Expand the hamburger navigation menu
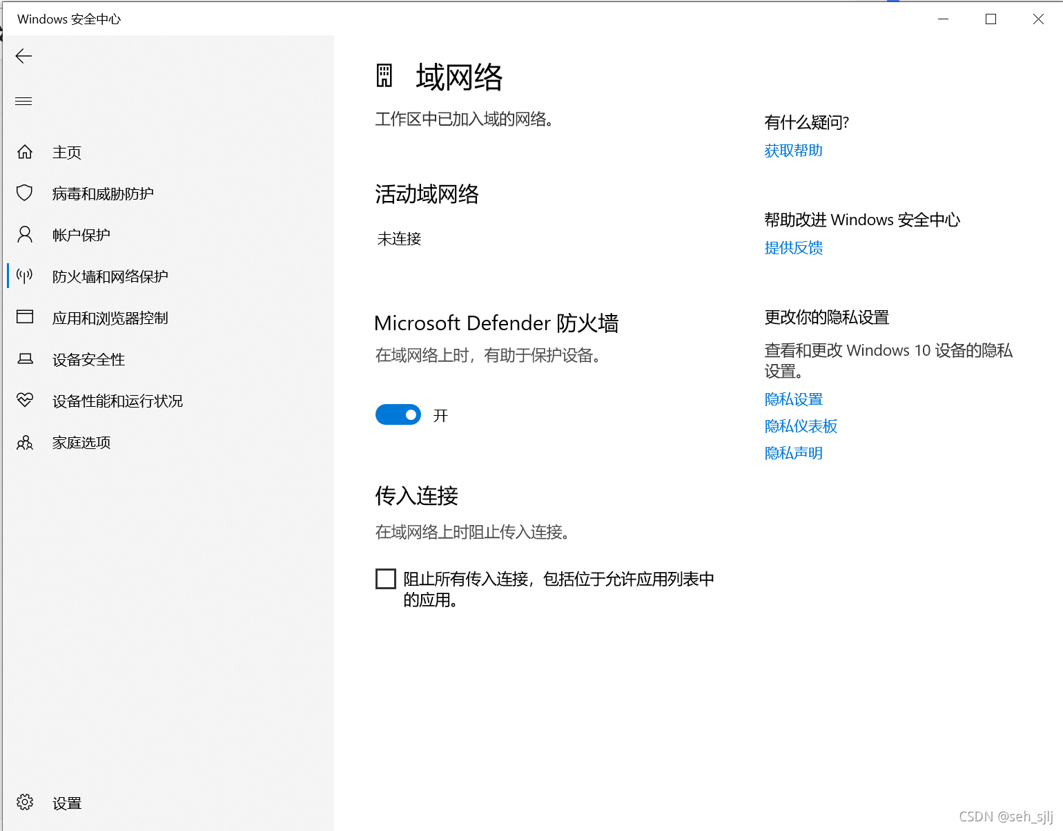Image resolution: width=1063 pixels, height=831 pixels. pyautogui.click(x=24, y=102)
